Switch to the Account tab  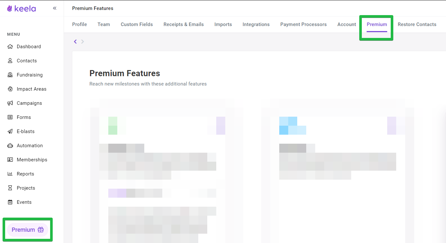click(347, 24)
